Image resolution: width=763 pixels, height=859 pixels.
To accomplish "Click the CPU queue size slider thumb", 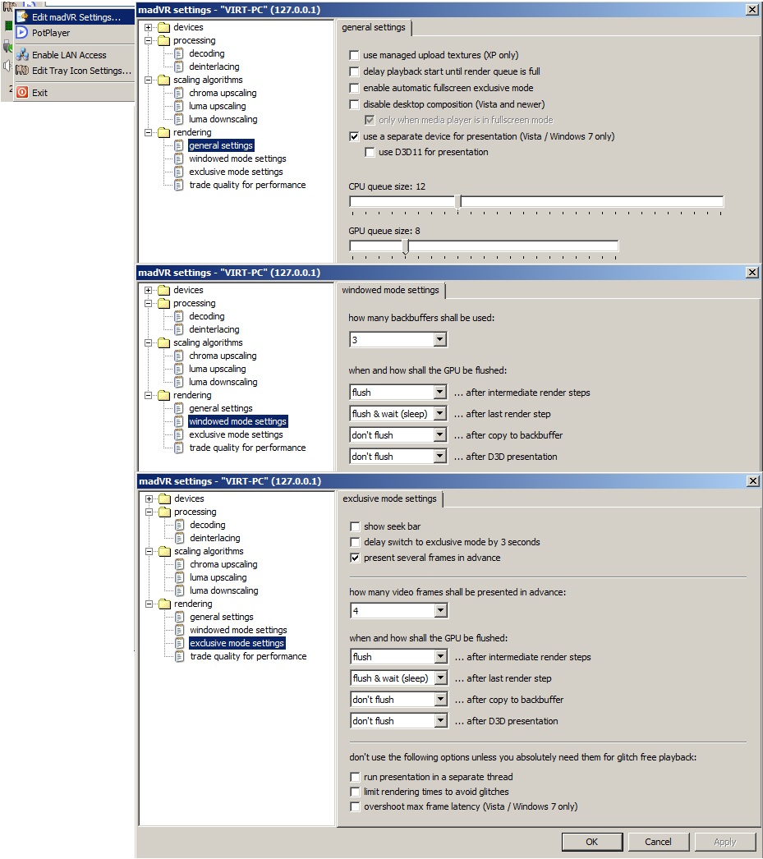I will point(458,202).
